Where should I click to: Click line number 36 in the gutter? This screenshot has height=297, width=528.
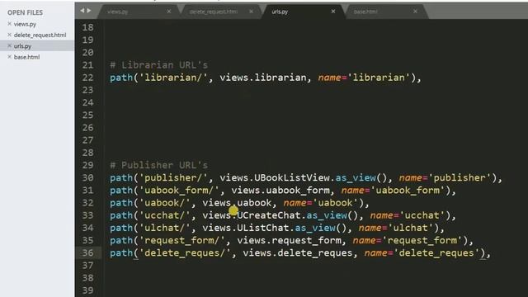pyautogui.click(x=88, y=253)
